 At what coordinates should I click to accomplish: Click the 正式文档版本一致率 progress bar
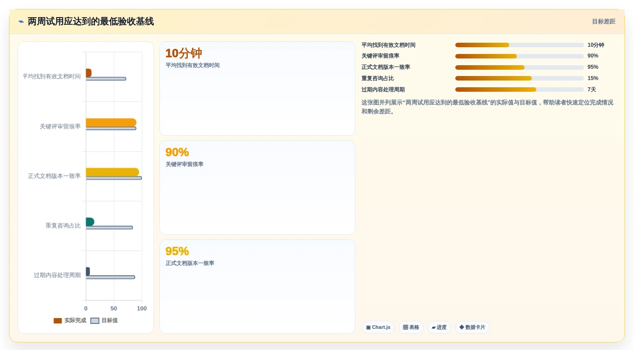[519, 67]
